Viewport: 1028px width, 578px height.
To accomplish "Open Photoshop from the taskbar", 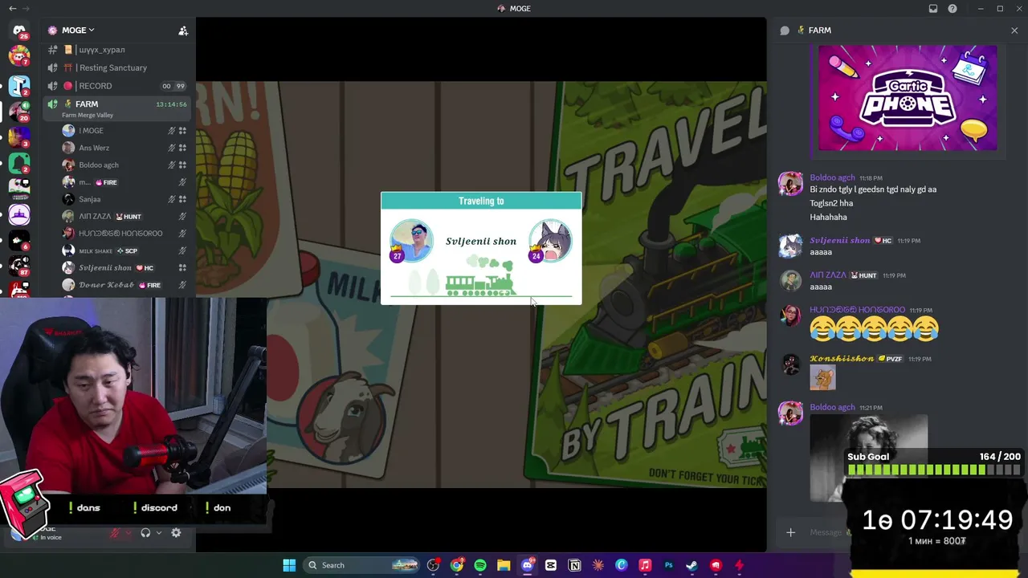I will pos(668,565).
